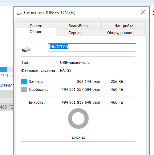The image size is (154, 155).
Task: Open the ReadyBoost tab
Action: point(79,25)
